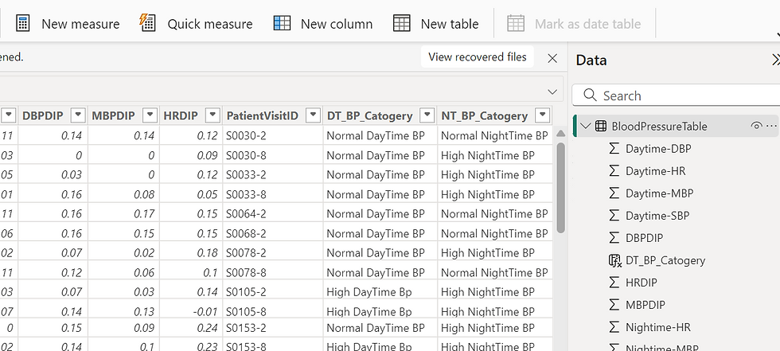The height and width of the screenshot is (351, 780).
Task: Open DT_BP_Catogery column filter dropdown
Action: pyautogui.click(x=427, y=115)
